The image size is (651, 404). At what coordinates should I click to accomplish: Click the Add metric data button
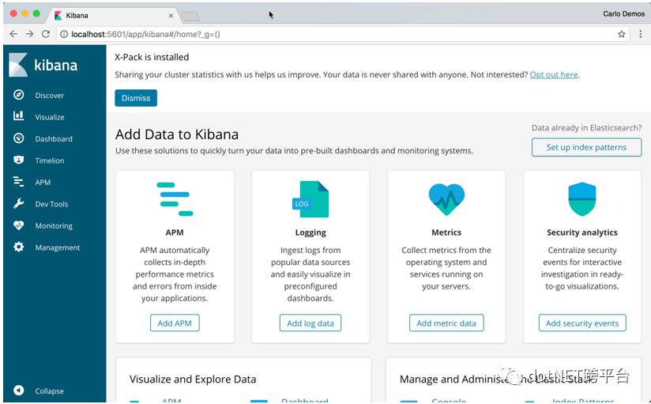click(x=446, y=323)
